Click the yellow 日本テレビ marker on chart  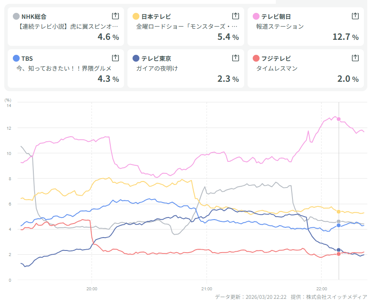(x=339, y=212)
